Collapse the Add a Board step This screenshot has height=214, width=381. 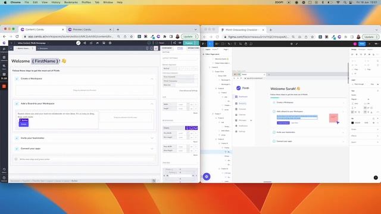point(152,103)
